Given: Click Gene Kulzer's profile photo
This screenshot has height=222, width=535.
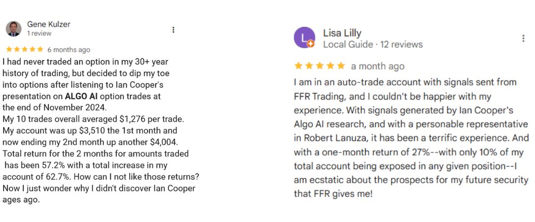Looking at the screenshot, I should click(x=14, y=28).
